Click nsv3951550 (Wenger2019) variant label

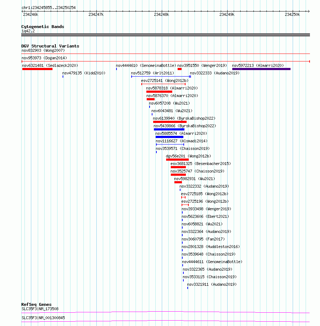click(x=202, y=65)
